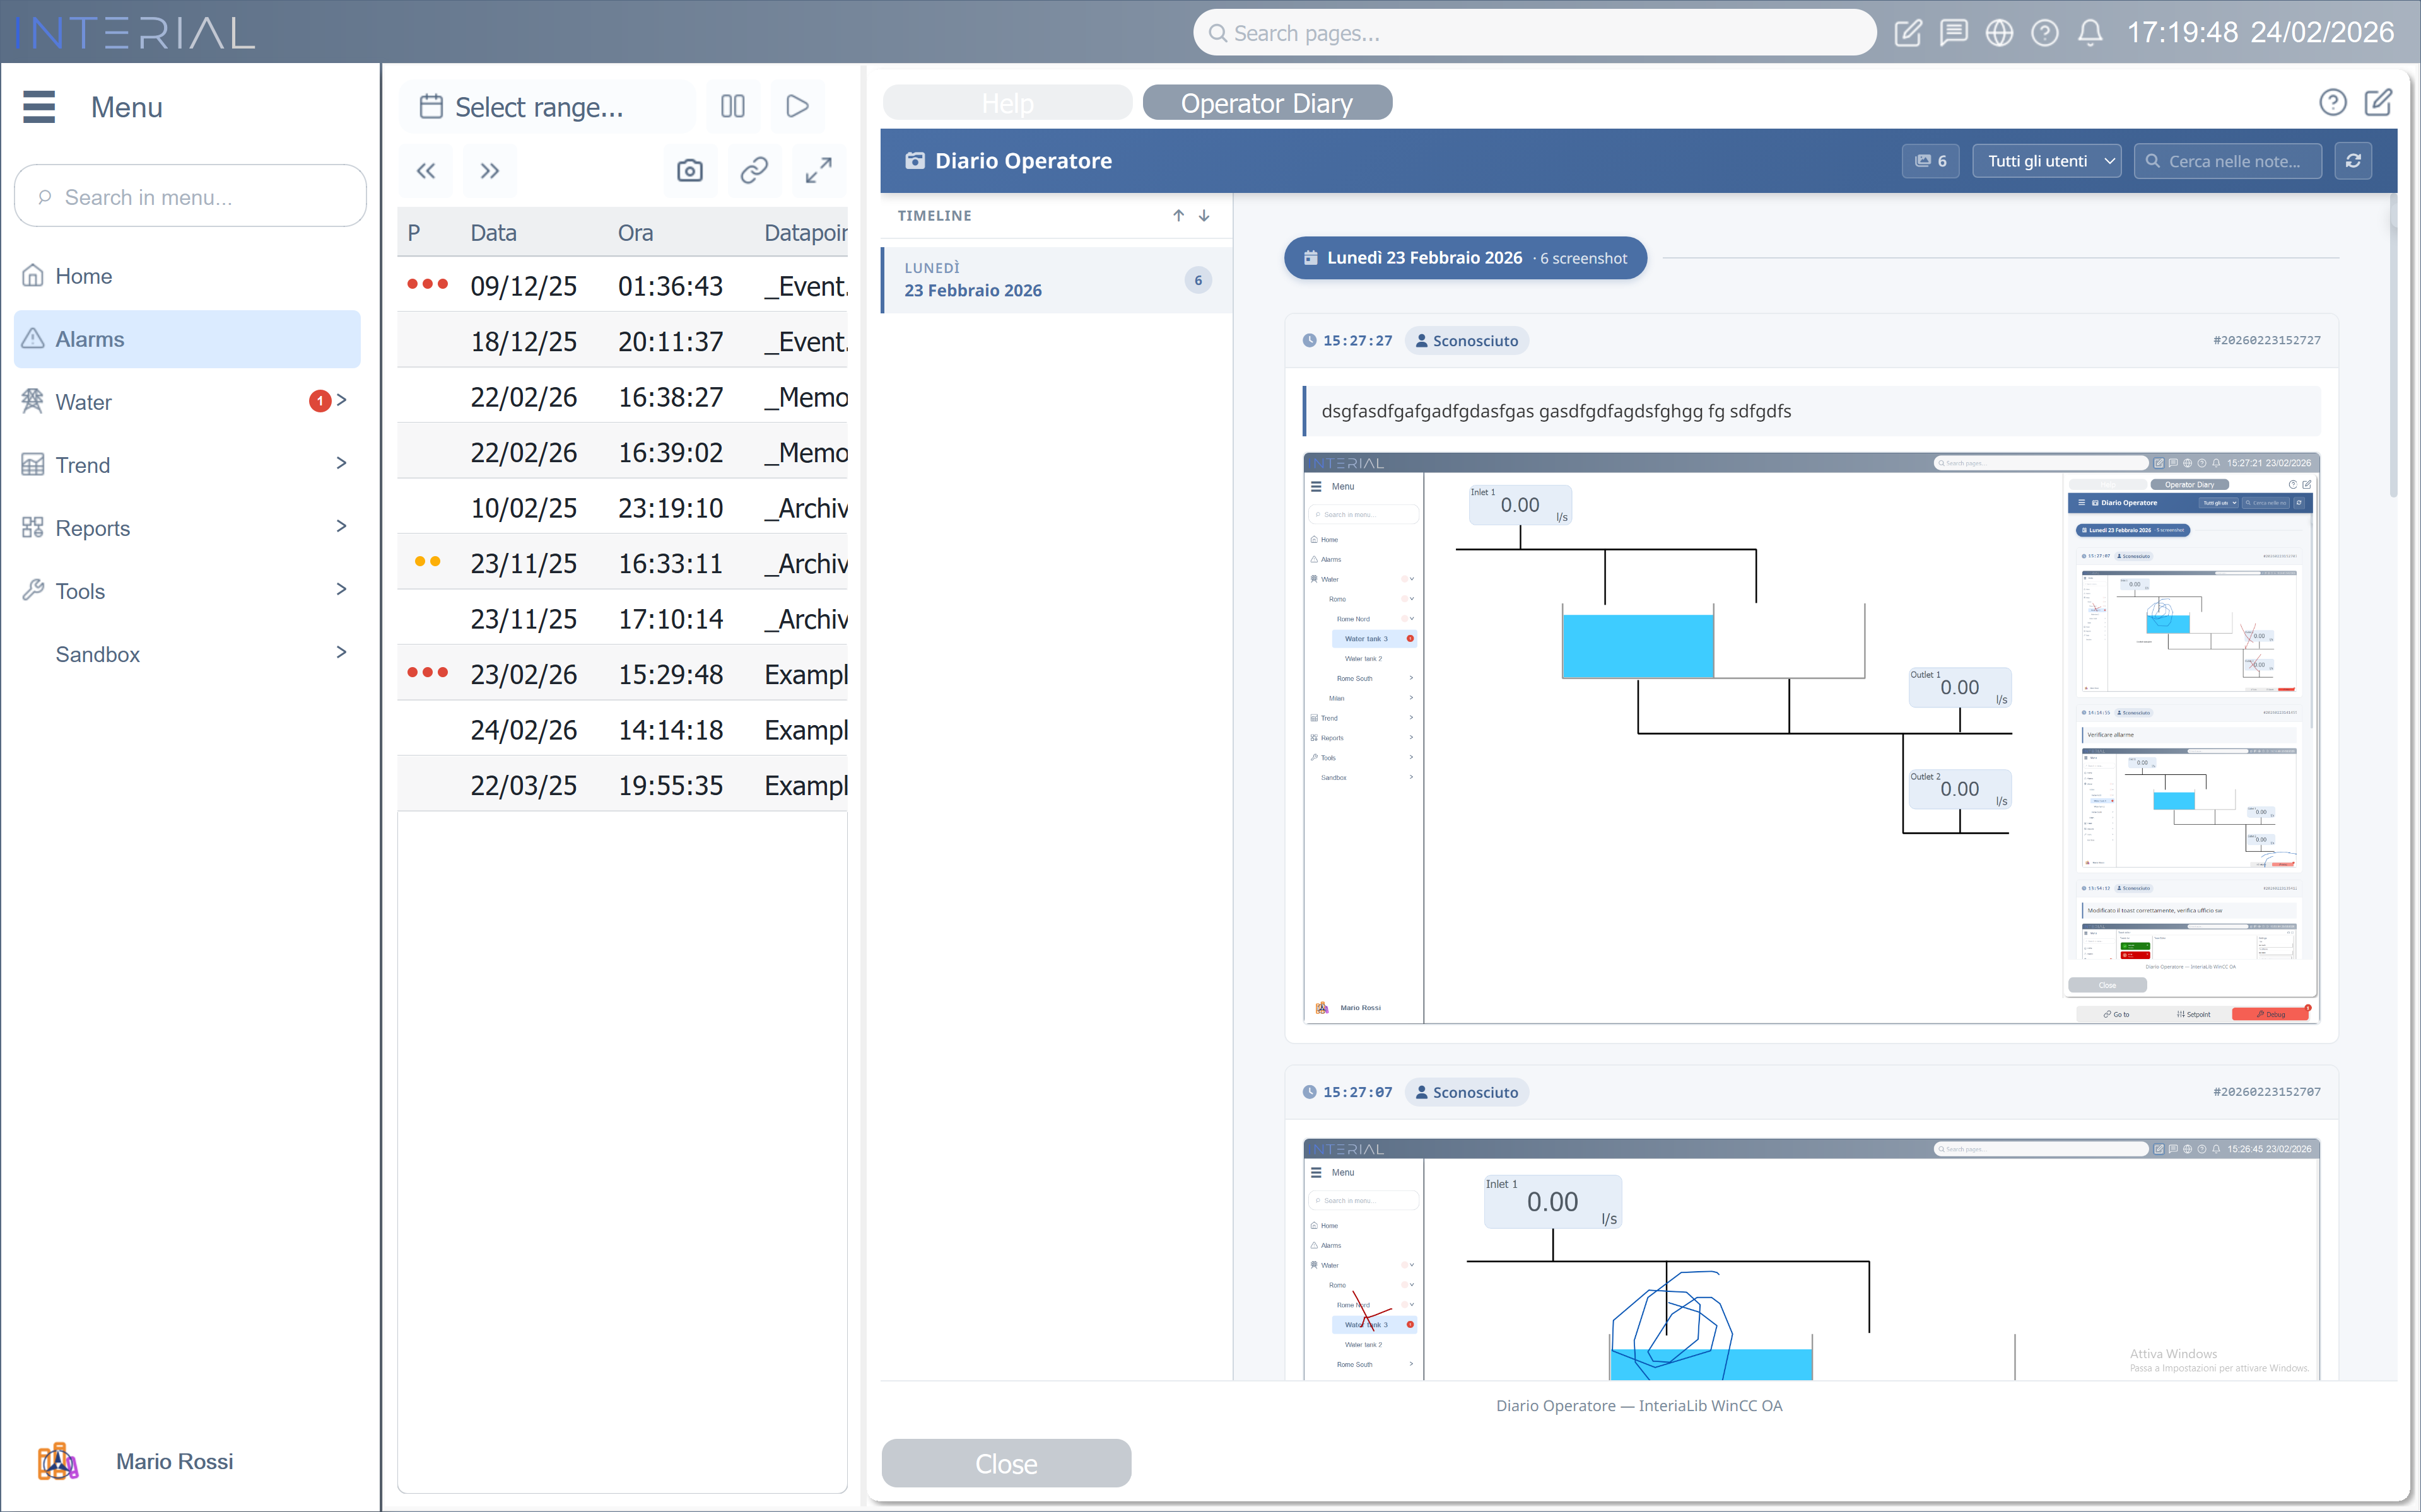Toggle ascending sort in the Timeline header
This screenshot has height=1512, width=2421.
tap(1178, 215)
